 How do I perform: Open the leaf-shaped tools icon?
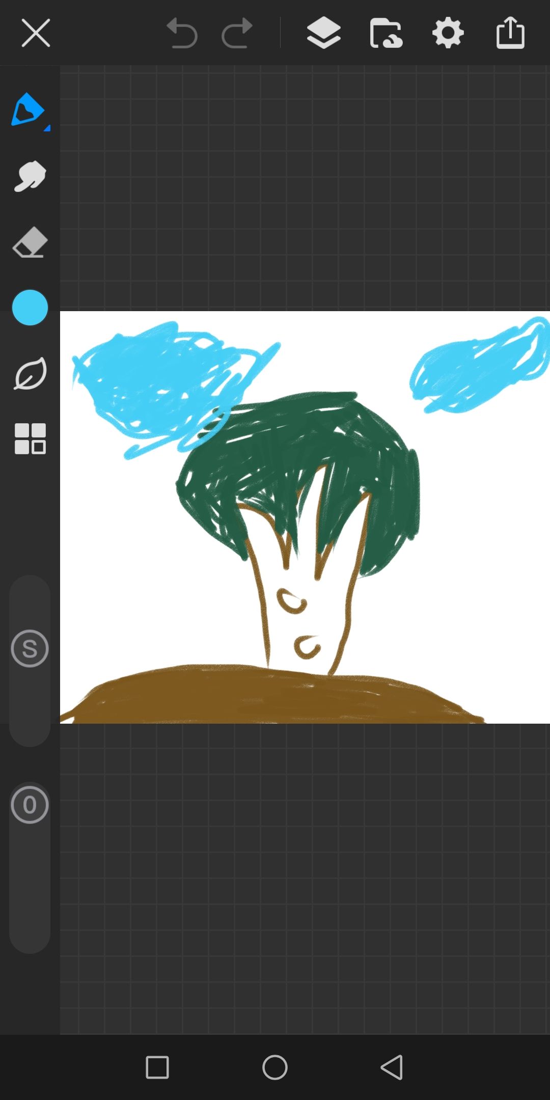[30, 373]
